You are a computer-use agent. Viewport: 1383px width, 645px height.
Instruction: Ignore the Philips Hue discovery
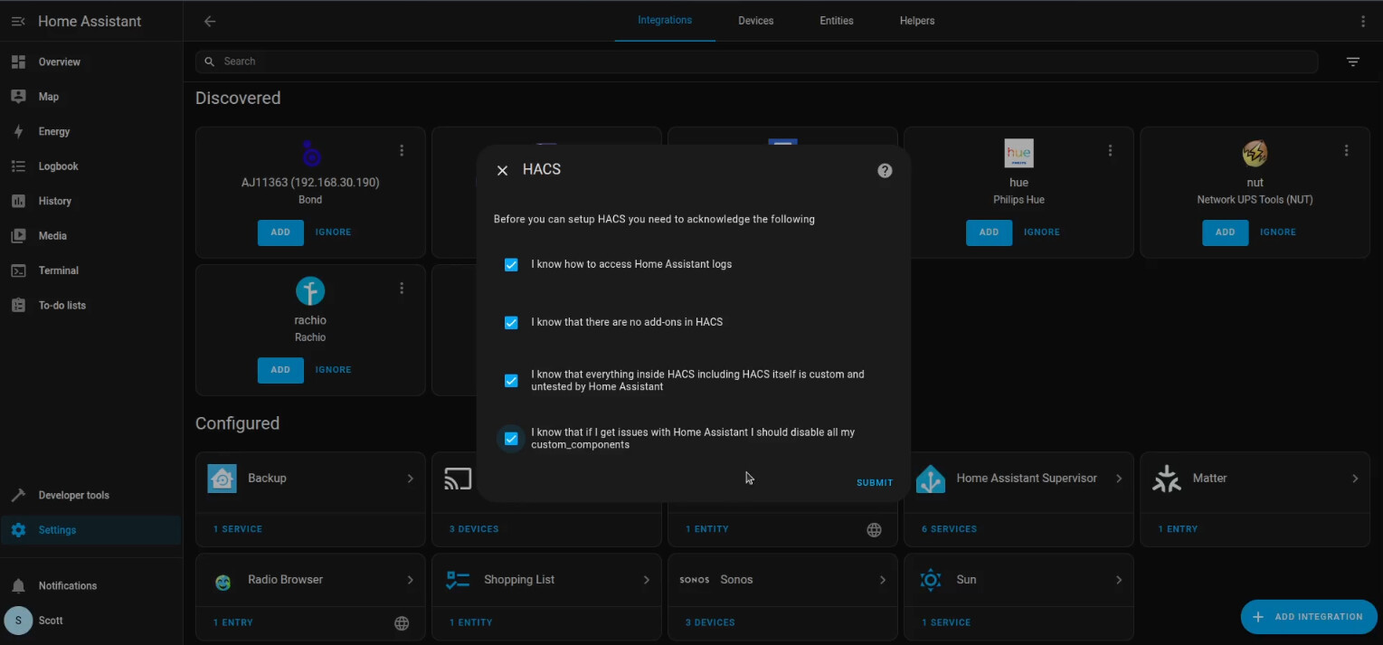(x=1041, y=232)
